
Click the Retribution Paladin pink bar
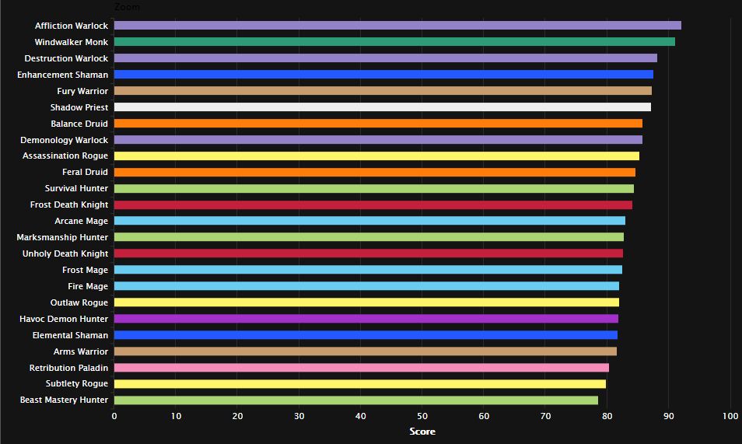(362, 368)
